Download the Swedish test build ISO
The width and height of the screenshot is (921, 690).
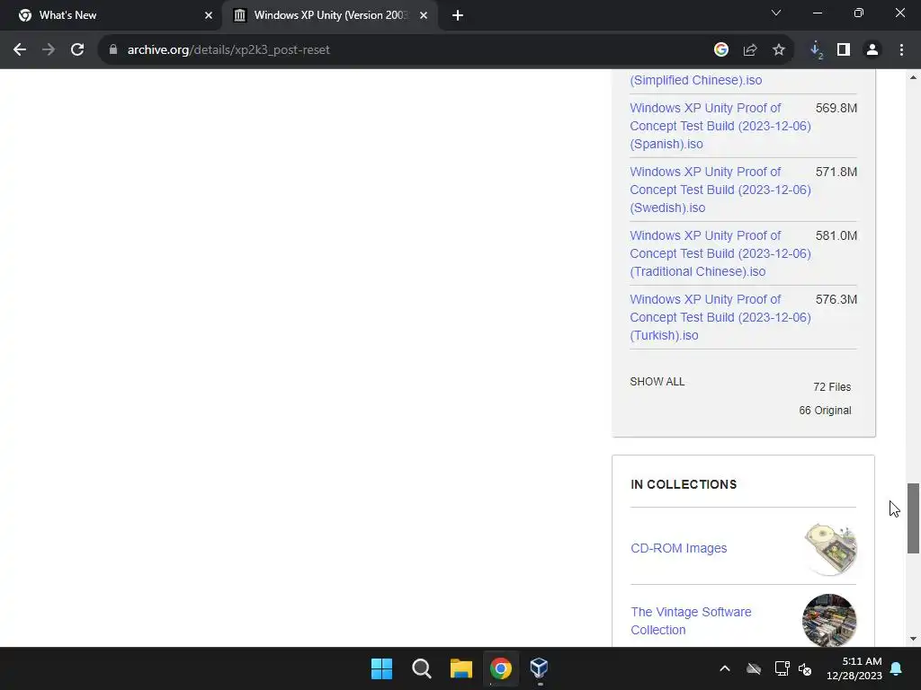(x=720, y=190)
